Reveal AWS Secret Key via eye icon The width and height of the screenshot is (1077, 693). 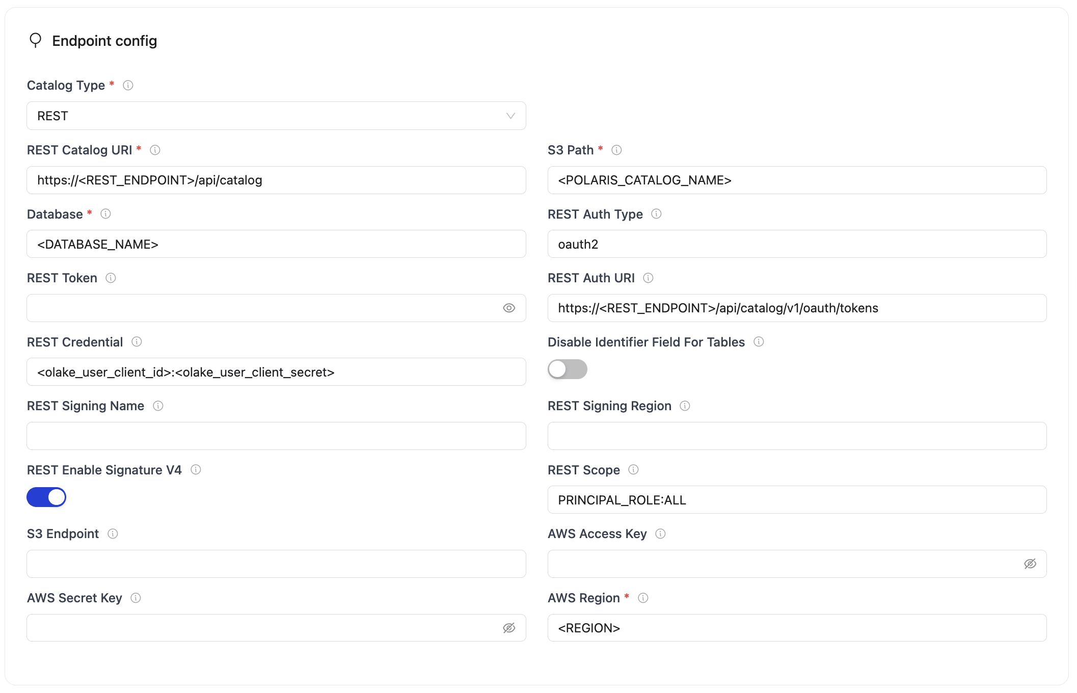point(508,628)
